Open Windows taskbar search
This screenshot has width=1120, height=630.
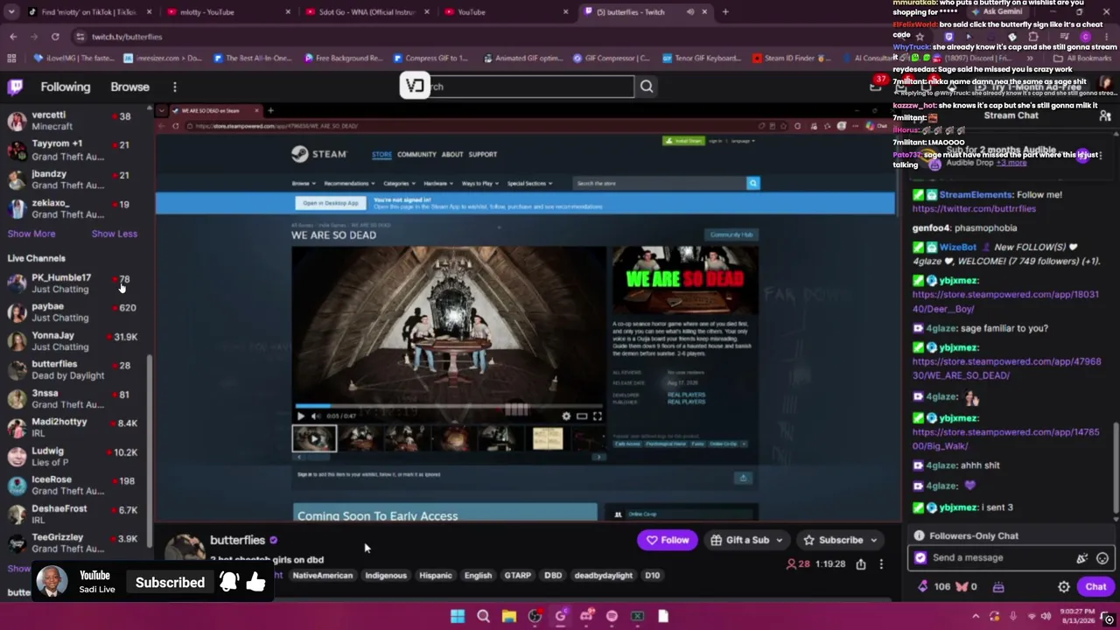[483, 616]
